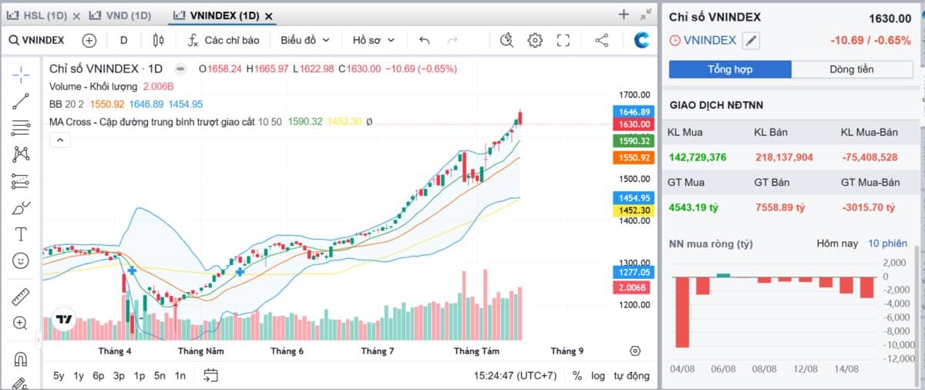Screen dimensions: 925x390
Task: Change the candlestick chart style
Action: [159, 41]
